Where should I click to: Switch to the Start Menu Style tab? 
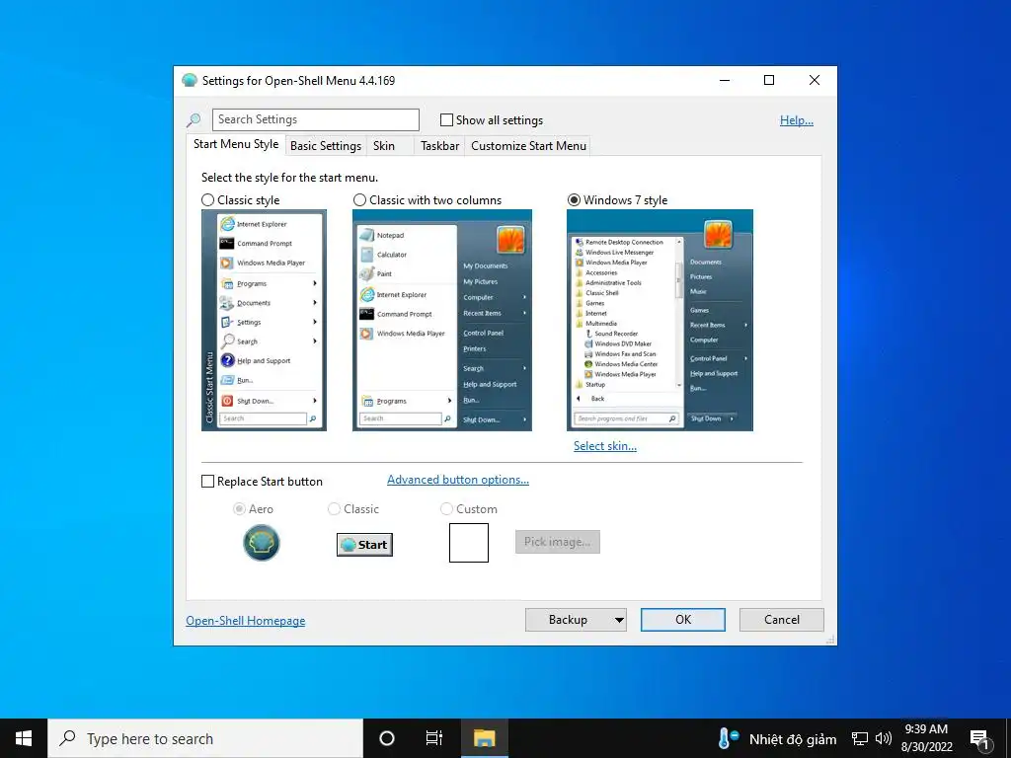[236, 144]
